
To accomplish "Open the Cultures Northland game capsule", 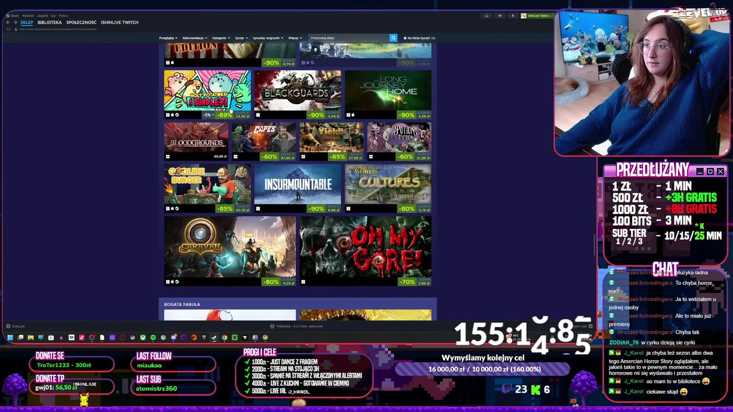I will click(x=388, y=188).
